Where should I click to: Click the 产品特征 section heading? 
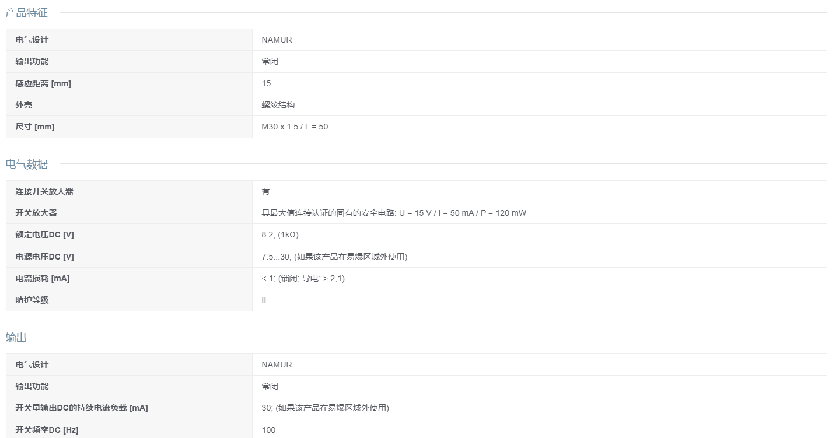click(26, 13)
